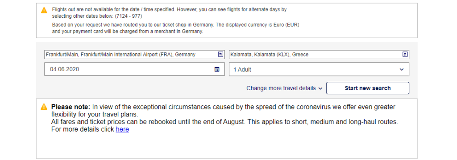Open the airport picker icon for Kalamata destination

pos(405,54)
